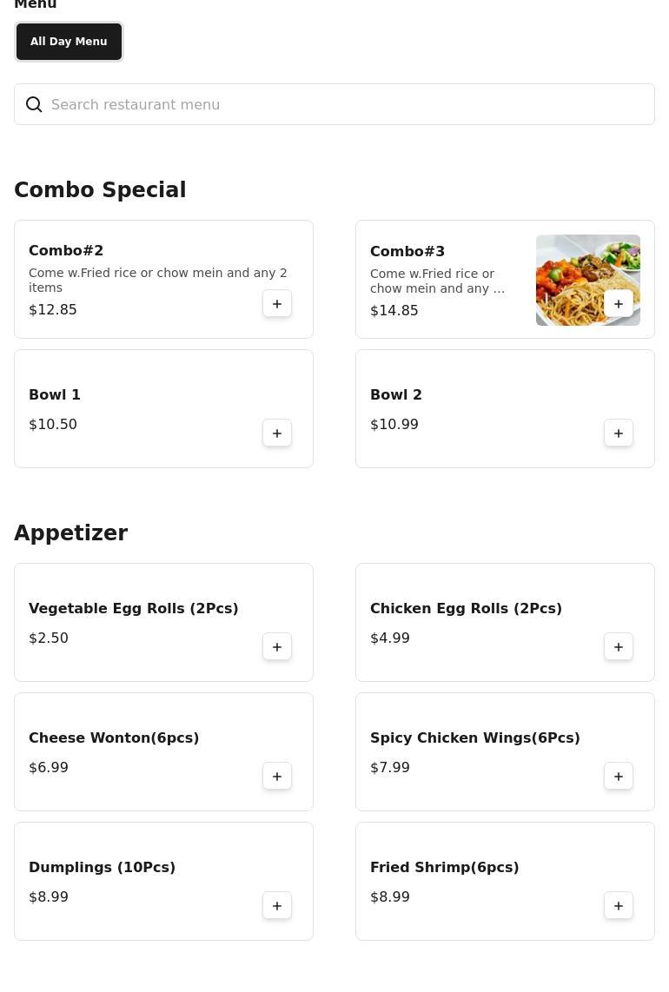The height and width of the screenshot is (992, 669).
Task: Add Bowl 1 with its plus button
Action: (276, 433)
